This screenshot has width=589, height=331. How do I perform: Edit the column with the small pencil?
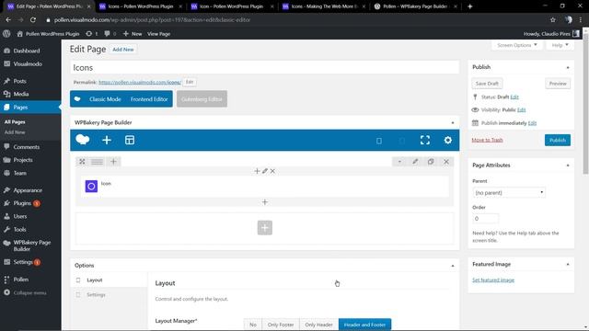(x=265, y=171)
